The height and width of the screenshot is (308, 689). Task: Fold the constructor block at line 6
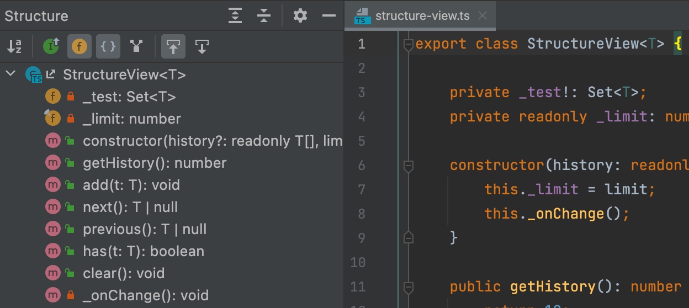(409, 166)
